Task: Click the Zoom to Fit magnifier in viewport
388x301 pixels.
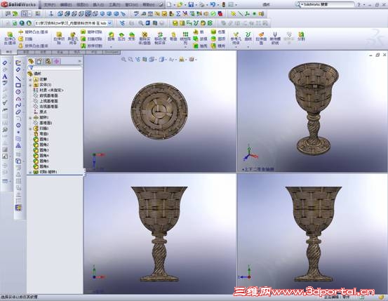Action: (x=123, y=59)
